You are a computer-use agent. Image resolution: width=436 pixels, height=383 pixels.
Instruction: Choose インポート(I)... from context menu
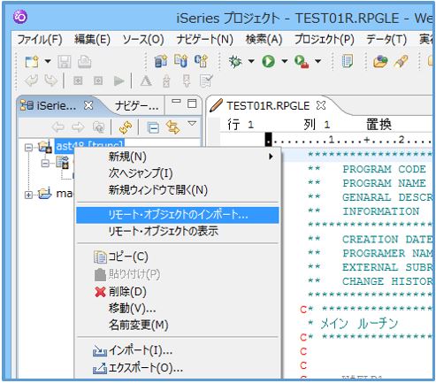(178, 350)
